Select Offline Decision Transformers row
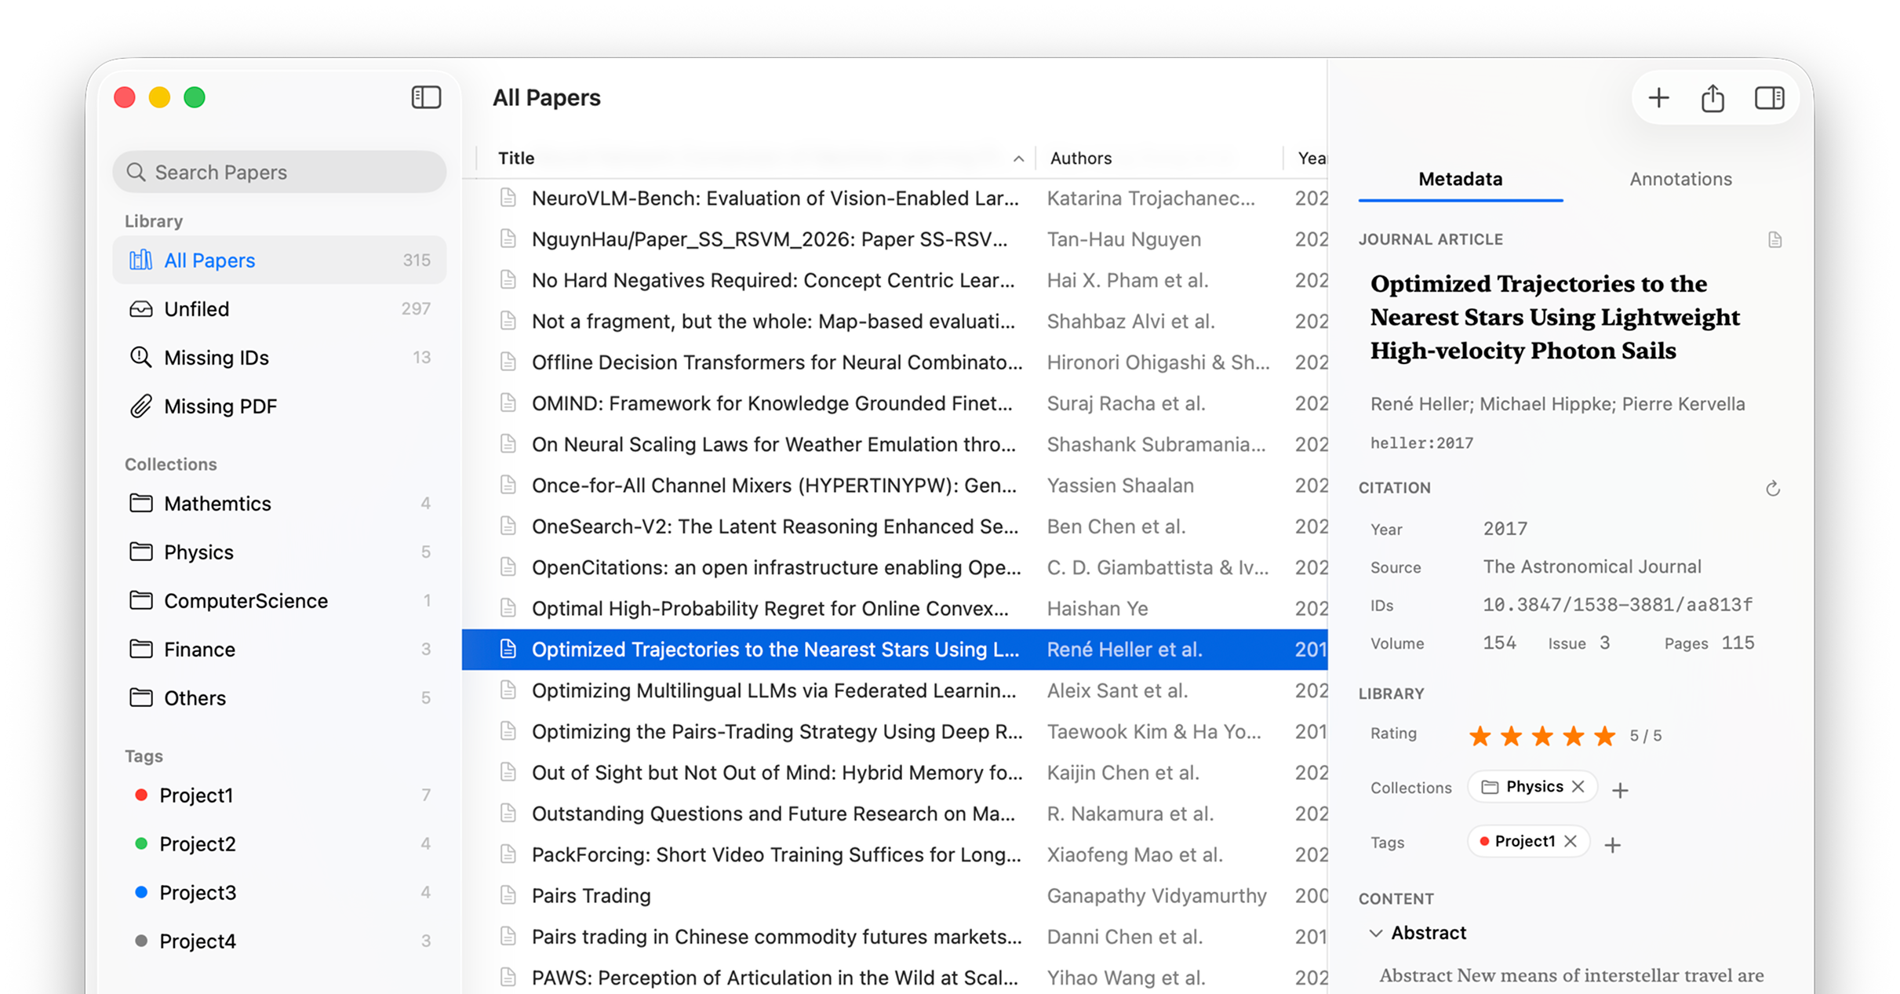Screen dimensions: 1900x994 894,362
